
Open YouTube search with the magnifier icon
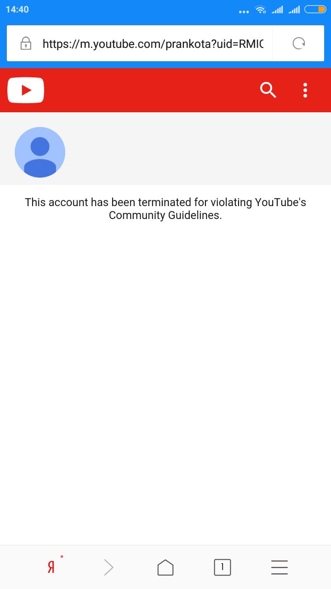[x=268, y=90]
